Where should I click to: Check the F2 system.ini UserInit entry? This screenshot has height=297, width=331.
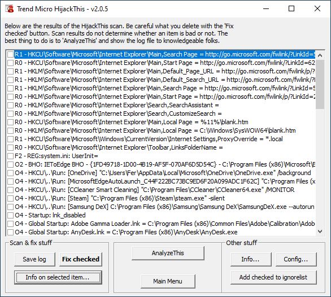[10, 156]
